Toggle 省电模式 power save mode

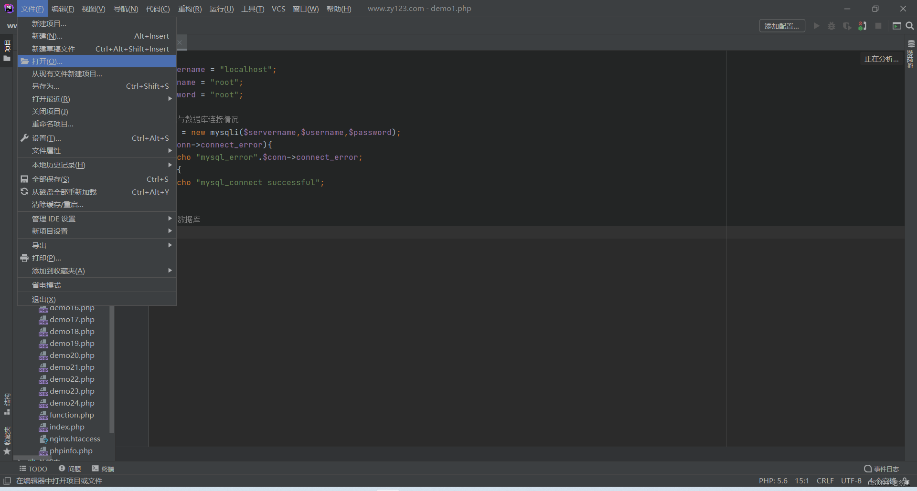(97, 285)
